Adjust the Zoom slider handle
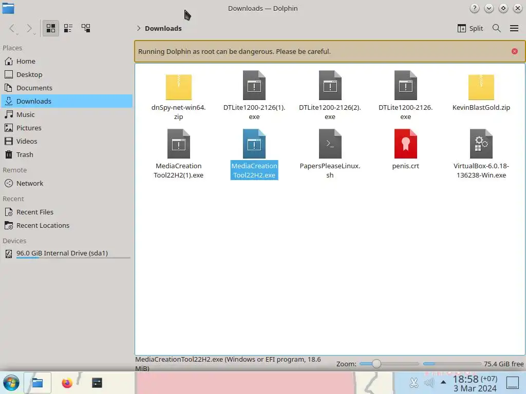This screenshot has width=526, height=394. click(377, 364)
